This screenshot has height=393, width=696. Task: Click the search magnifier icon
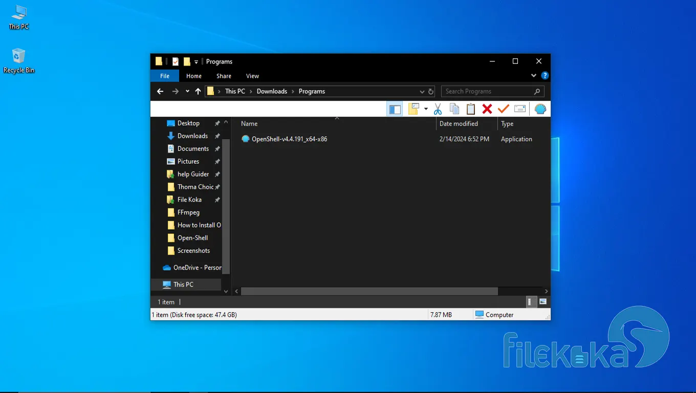point(537,92)
